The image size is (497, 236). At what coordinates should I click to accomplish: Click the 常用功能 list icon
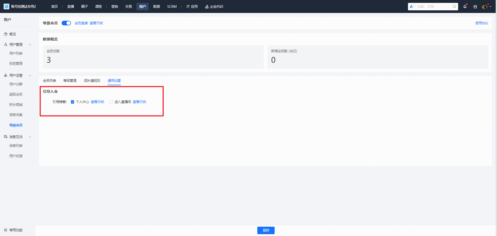(5, 230)
